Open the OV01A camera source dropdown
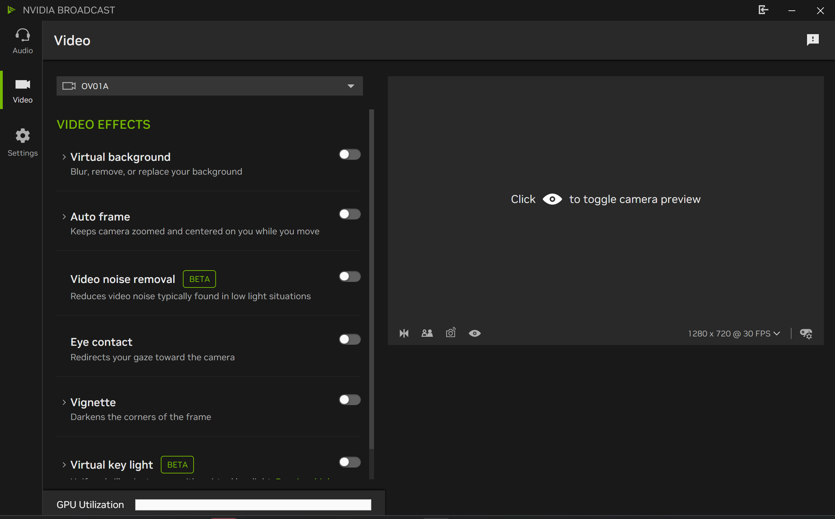Viewport: 835px width, 519px height. [351, 86]
